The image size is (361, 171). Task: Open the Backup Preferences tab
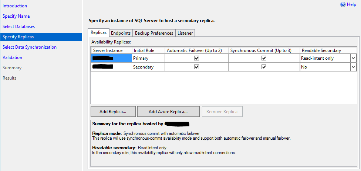point(154,33)
